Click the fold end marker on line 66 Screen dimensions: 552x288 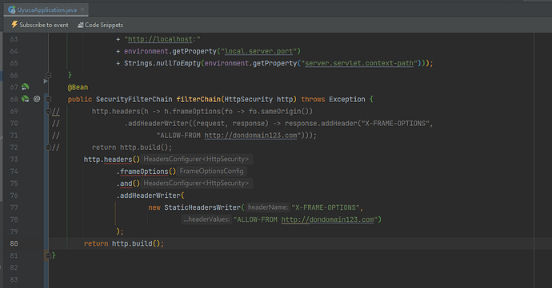coord(49,75)
